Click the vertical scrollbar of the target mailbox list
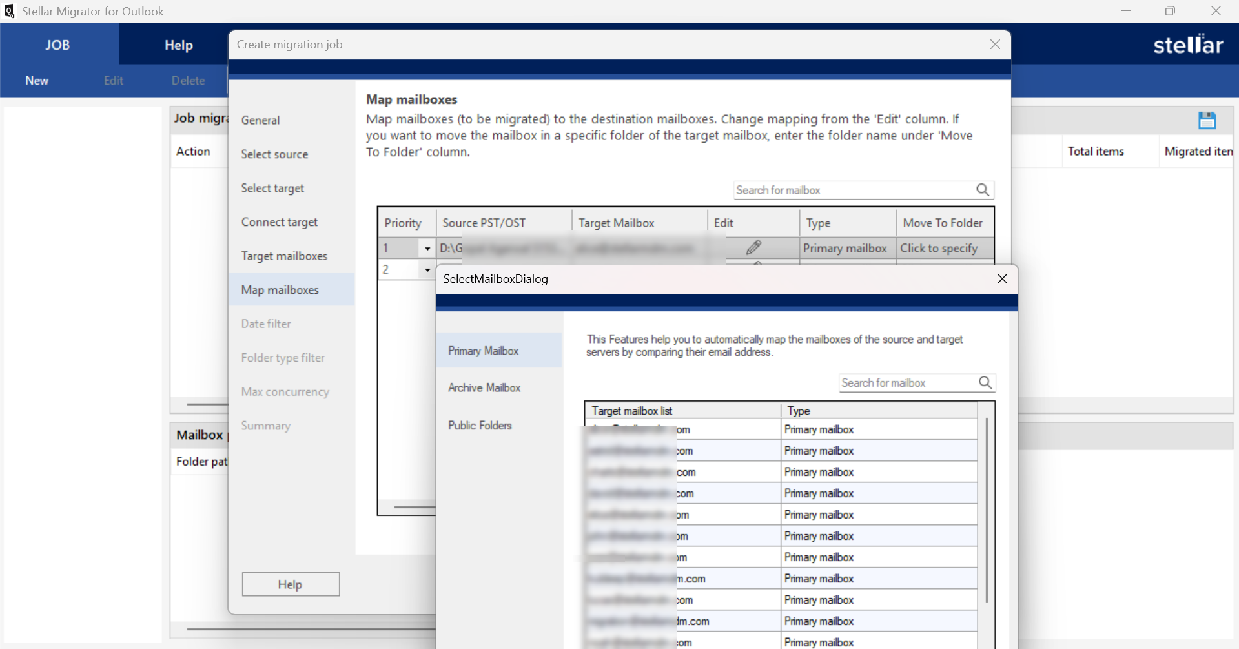 click(x=987, y=510)
